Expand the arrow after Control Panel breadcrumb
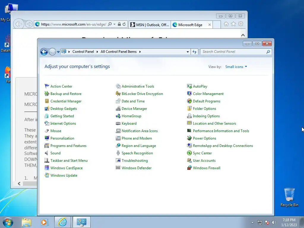Screen dimensions: 304x228 [x=97, y=52]
